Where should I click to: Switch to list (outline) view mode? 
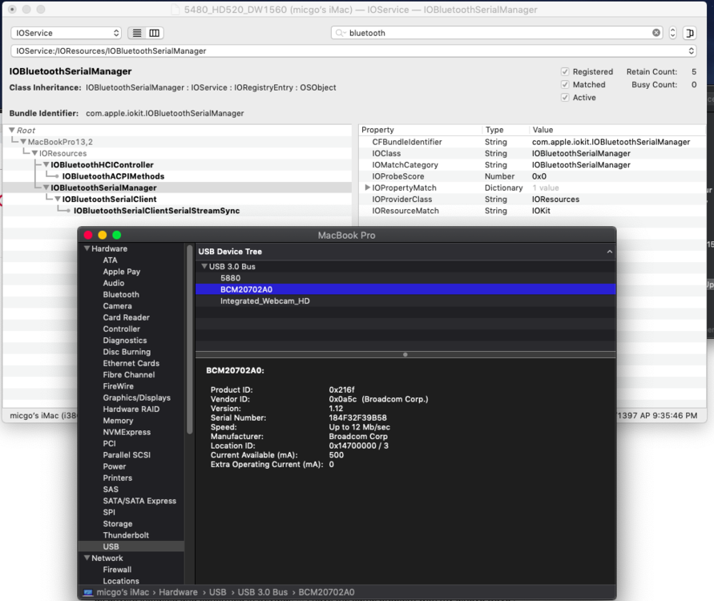pos(137,33)
